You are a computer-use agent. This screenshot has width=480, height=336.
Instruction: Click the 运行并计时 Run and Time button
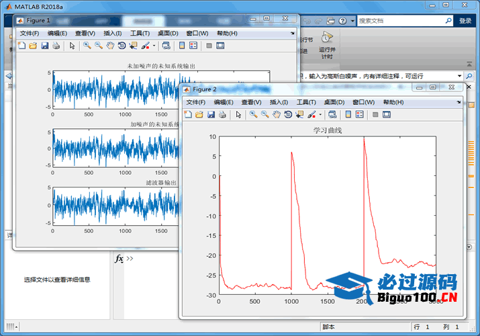(327, 45)
